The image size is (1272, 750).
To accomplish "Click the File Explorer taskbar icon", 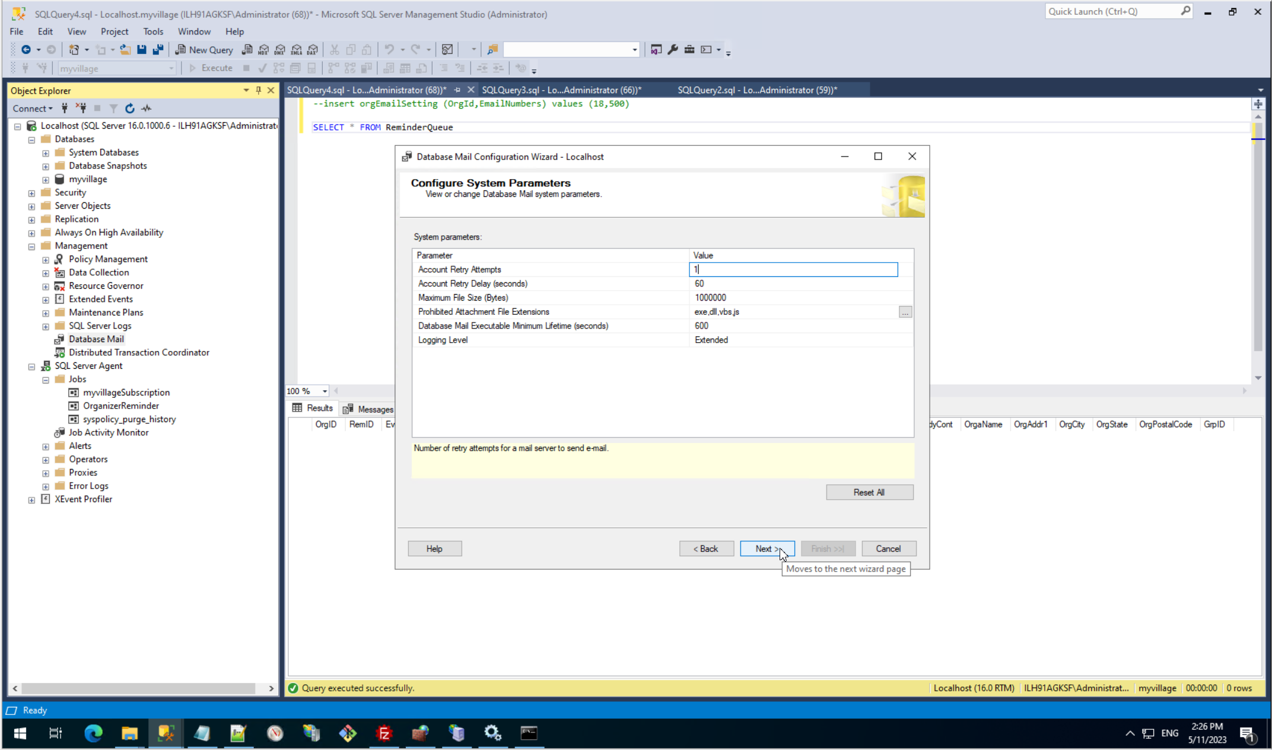I will point(129,733).
